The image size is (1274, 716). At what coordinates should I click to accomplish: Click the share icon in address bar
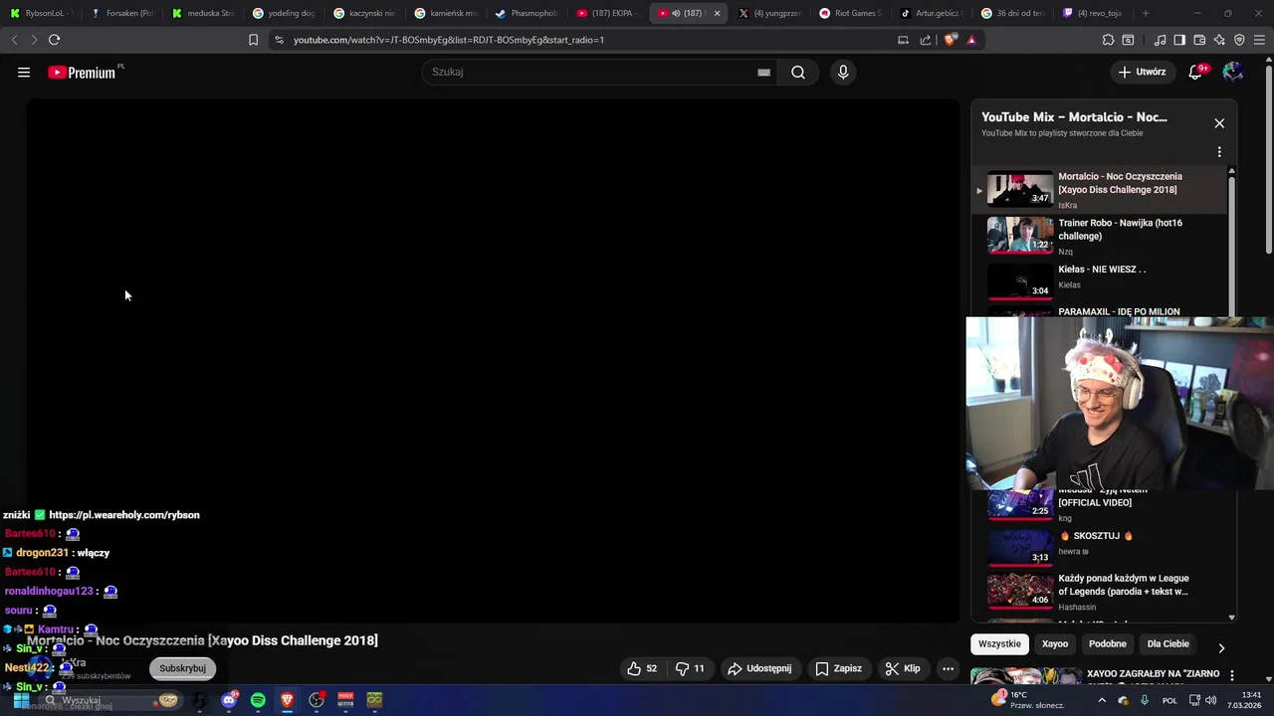point(926,40)
